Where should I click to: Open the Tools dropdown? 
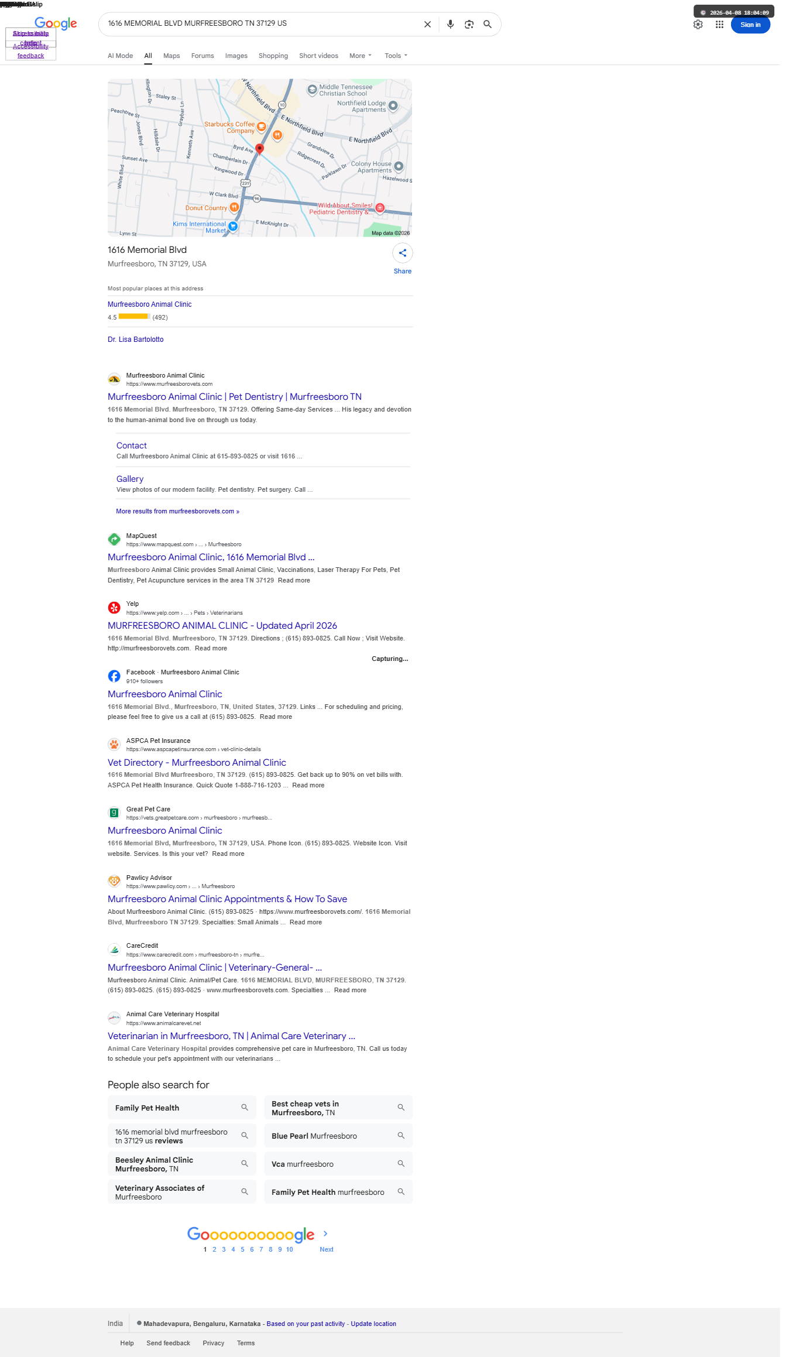click(x=396, y=56)
